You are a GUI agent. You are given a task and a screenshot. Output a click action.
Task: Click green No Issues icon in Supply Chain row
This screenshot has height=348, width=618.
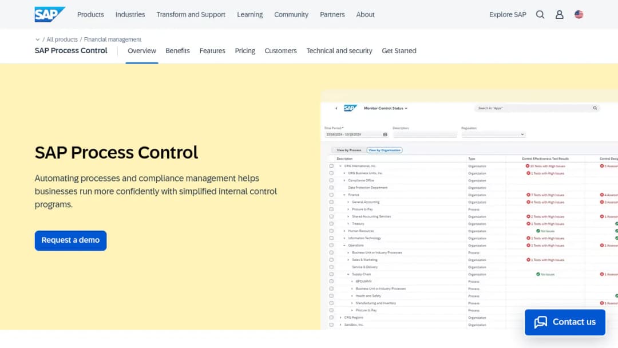pyautogui.click(x=538, y=274)
